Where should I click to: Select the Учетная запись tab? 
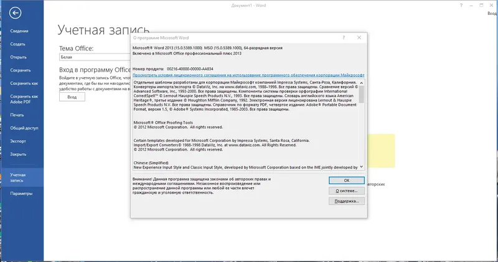(x=22, y=177)
